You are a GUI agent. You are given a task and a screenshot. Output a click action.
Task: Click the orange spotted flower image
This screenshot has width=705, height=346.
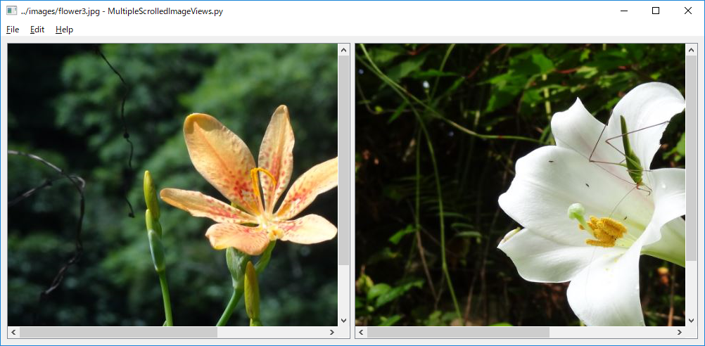(x=172, y=185)
